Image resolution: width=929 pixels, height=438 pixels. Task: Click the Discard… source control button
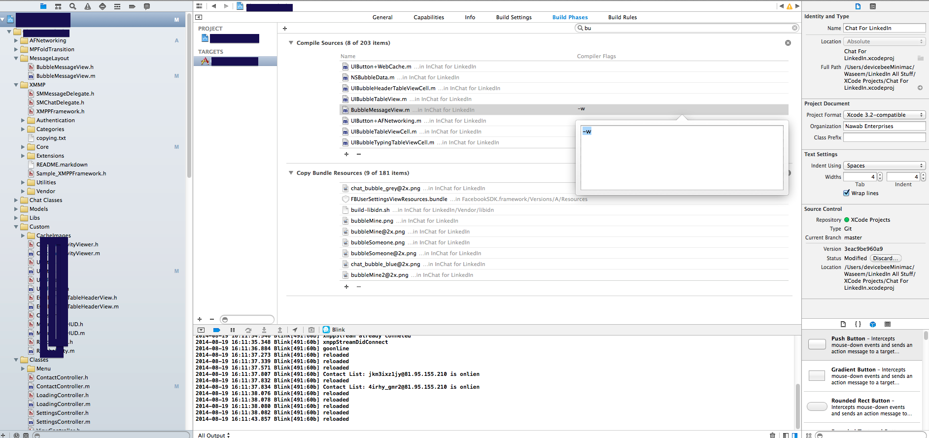(886, 258)
